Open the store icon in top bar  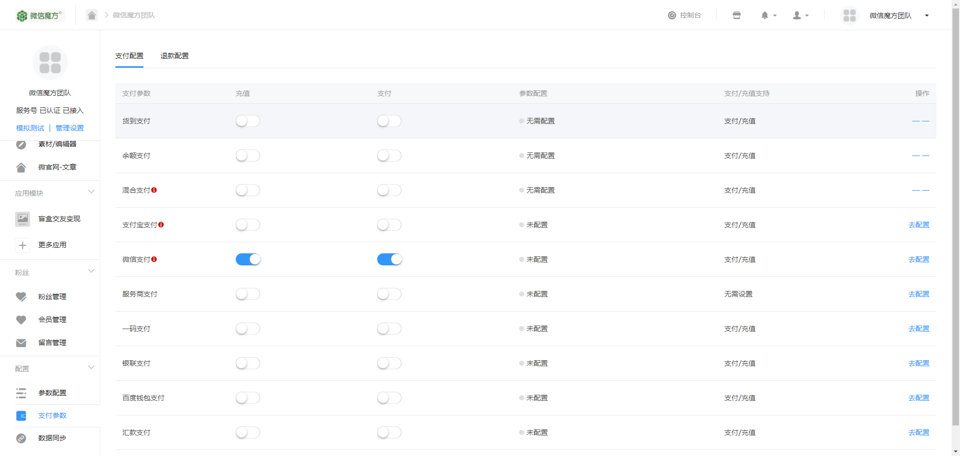[737, 16]
